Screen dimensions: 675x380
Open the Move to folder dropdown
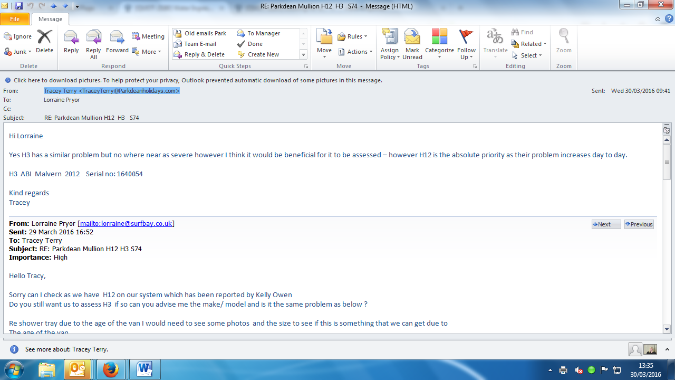[324, 44]
